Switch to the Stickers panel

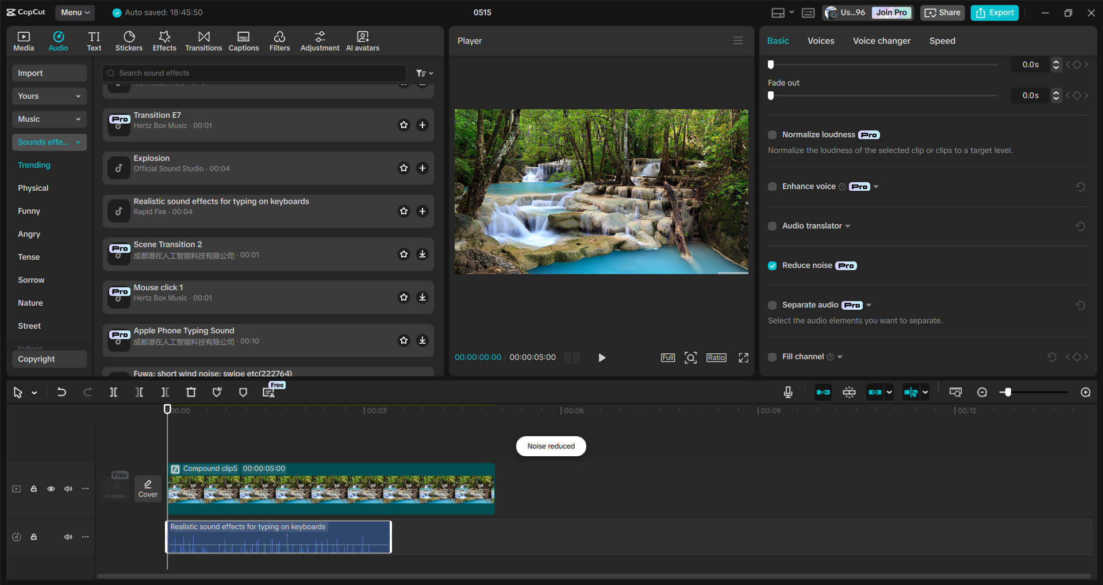tap(129, 40)
